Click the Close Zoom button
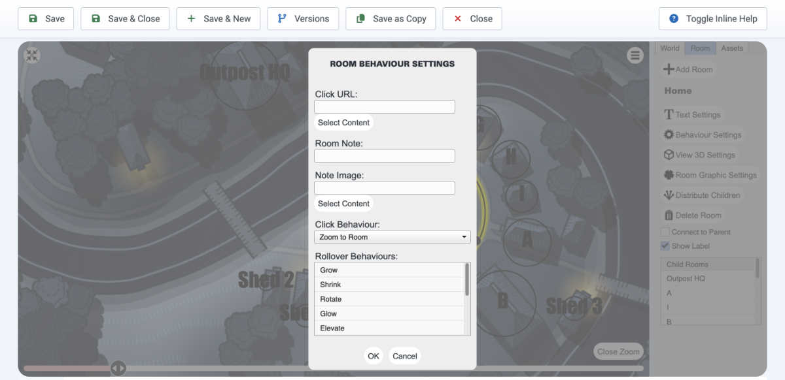 point(618,351)
